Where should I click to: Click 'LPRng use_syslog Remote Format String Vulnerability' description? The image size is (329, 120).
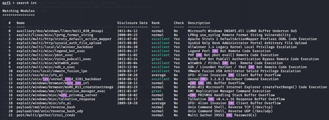tap(239, 35)
